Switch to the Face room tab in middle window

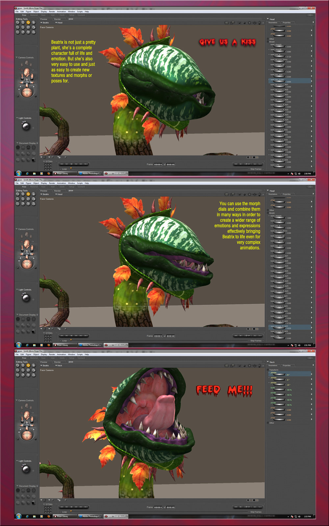tap(43, 187)
